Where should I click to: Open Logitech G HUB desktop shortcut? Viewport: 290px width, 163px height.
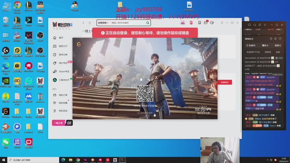(x=6, y=53)
